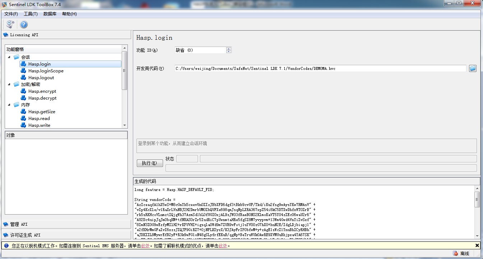Collapse the 会话 tree group

[x=9, y=57]
